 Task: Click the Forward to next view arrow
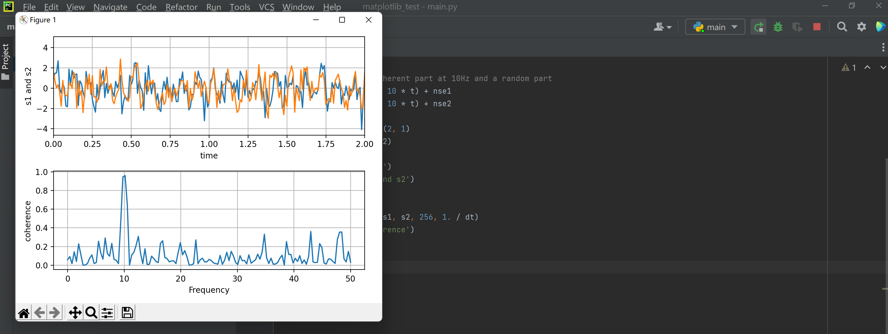(55, 313)
